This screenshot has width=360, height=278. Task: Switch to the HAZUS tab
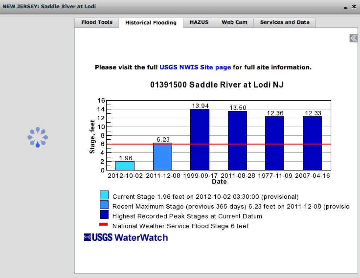tap(199, 22)
